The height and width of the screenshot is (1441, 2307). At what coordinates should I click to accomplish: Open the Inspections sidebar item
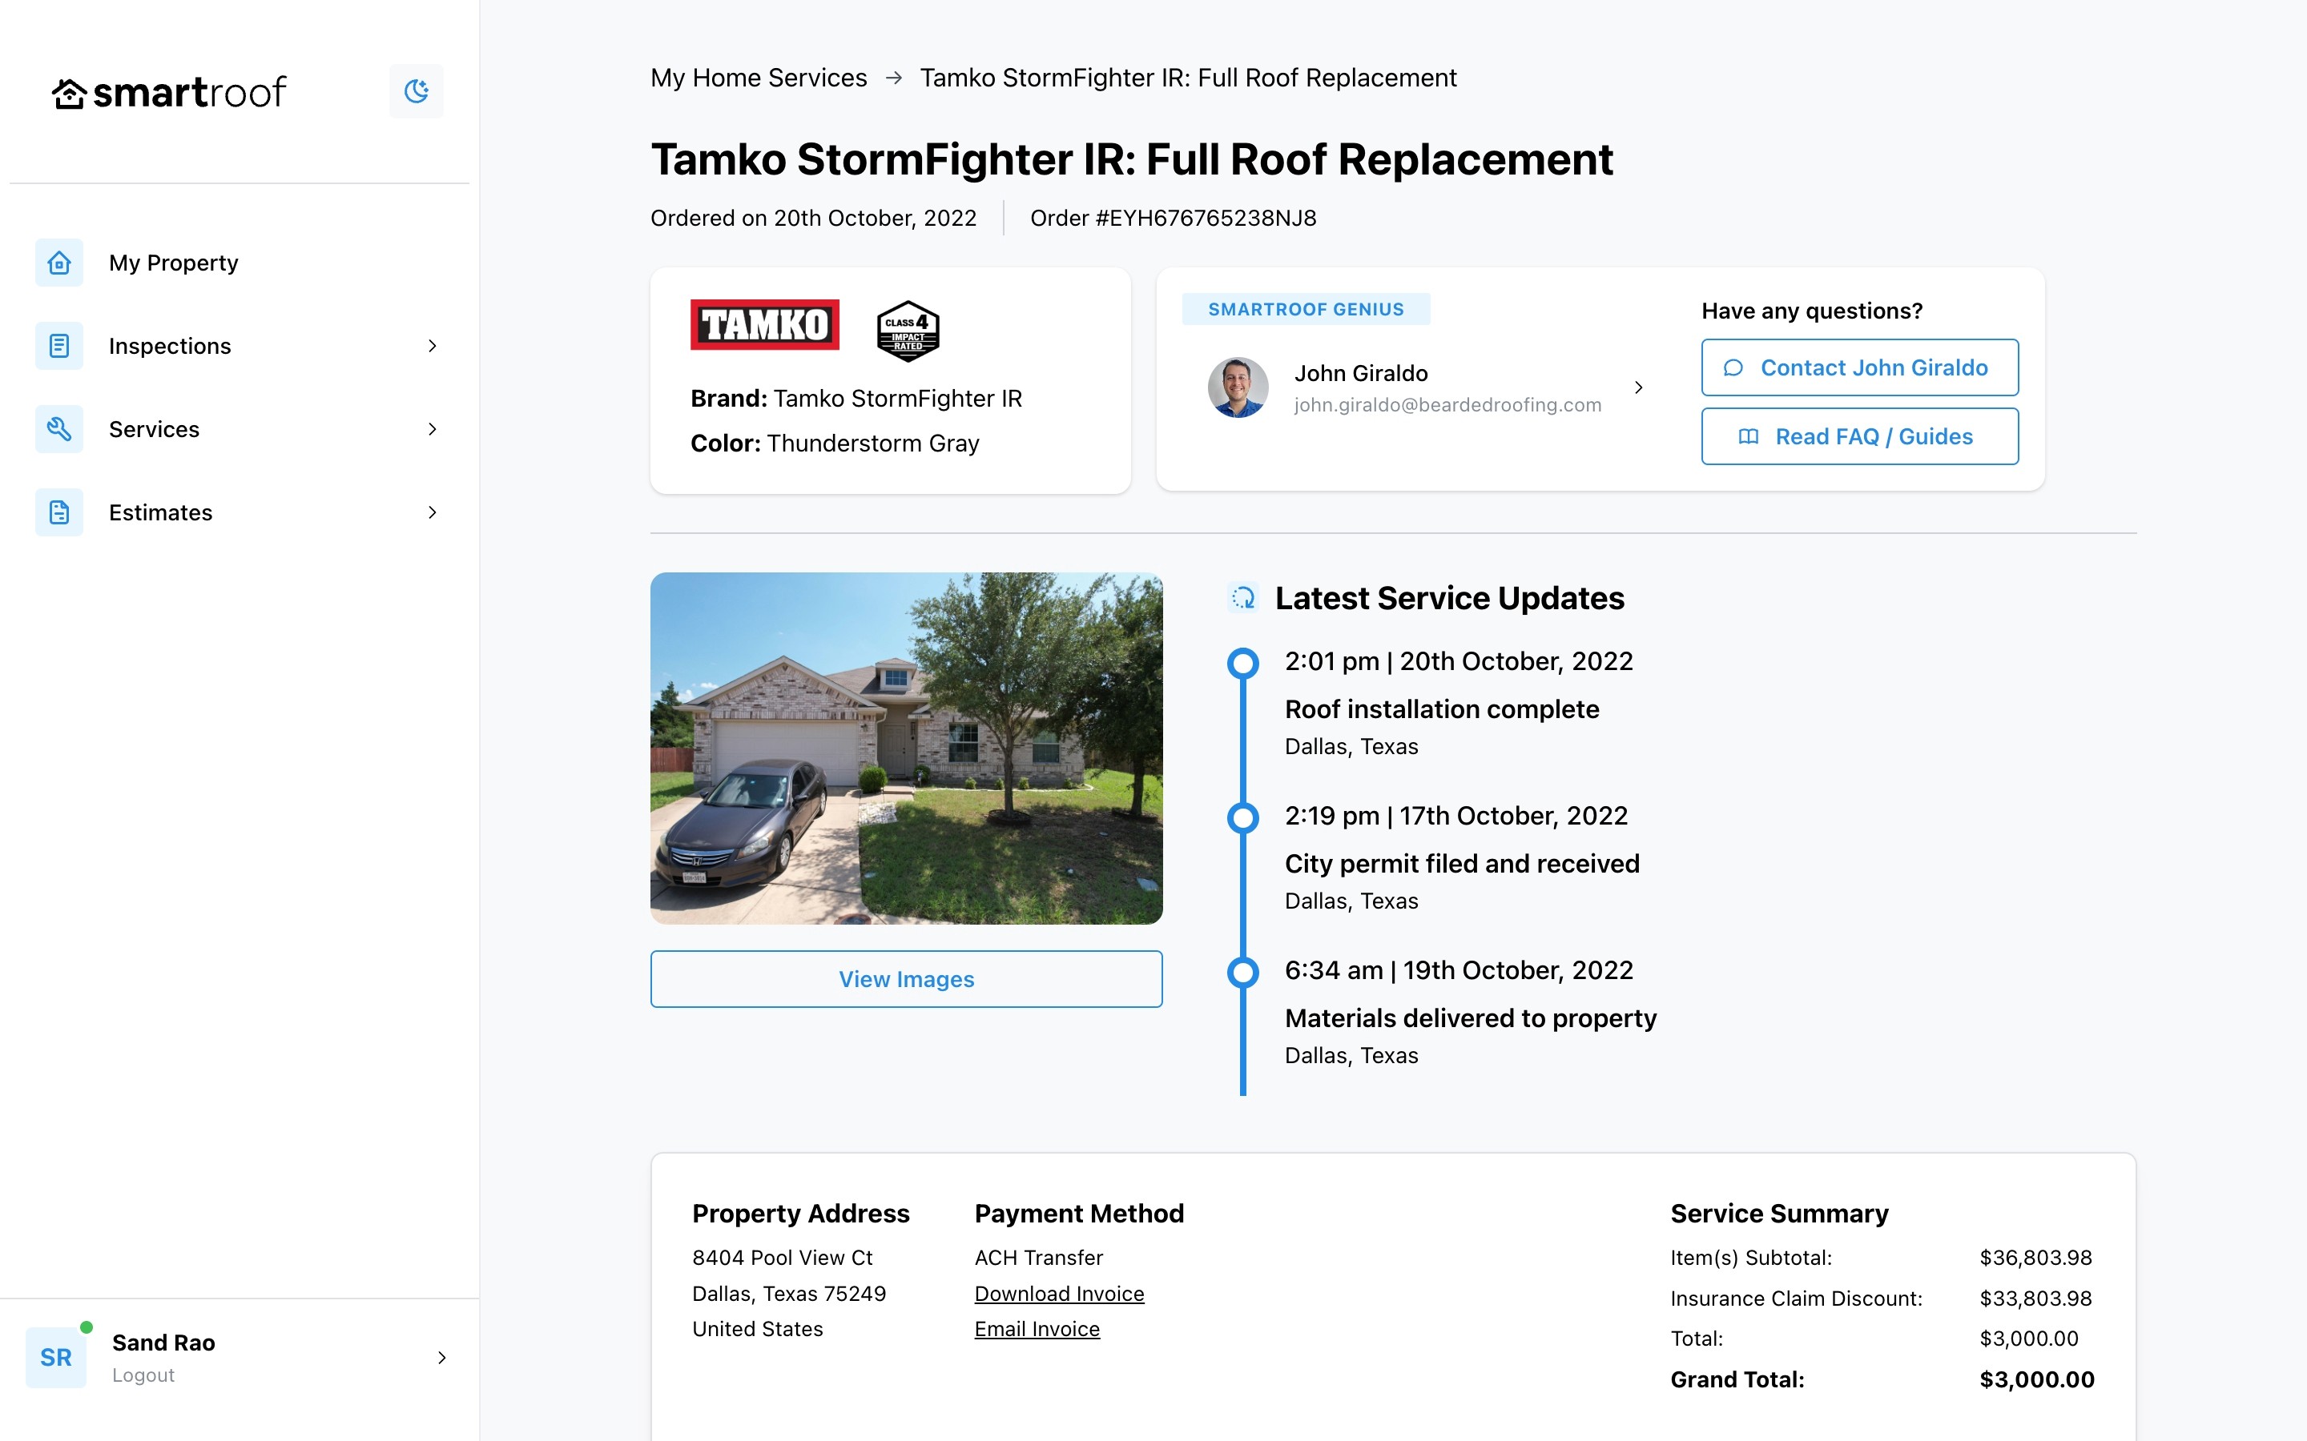(x=240, y=346)
